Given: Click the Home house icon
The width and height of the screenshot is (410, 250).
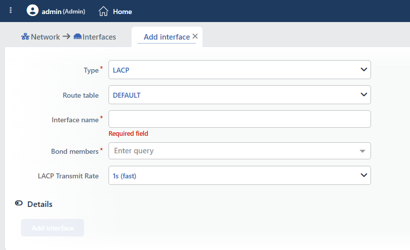Looking at the screenshot, I should (103, 11).
